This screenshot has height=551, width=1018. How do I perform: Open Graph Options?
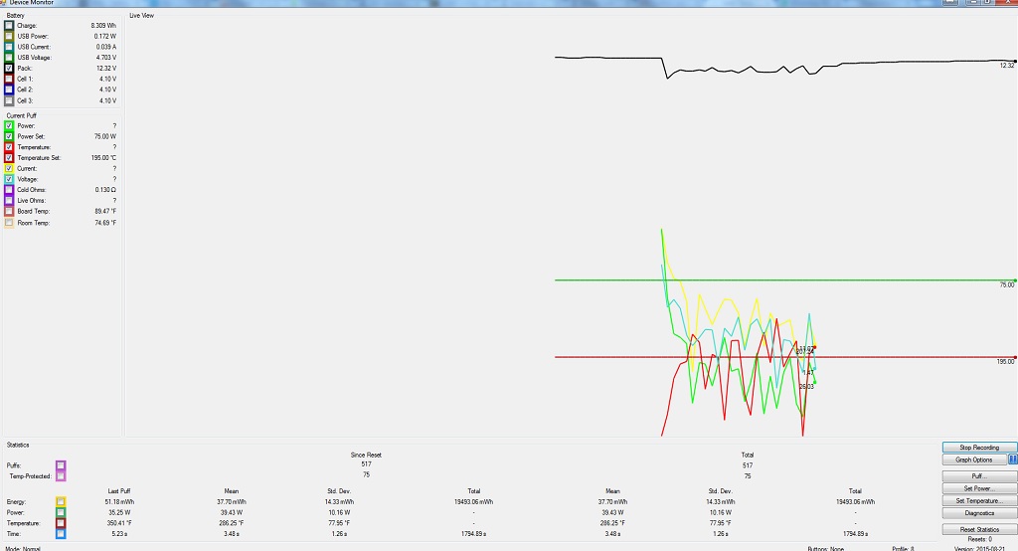pyautogui.click(x=973, y=459)
